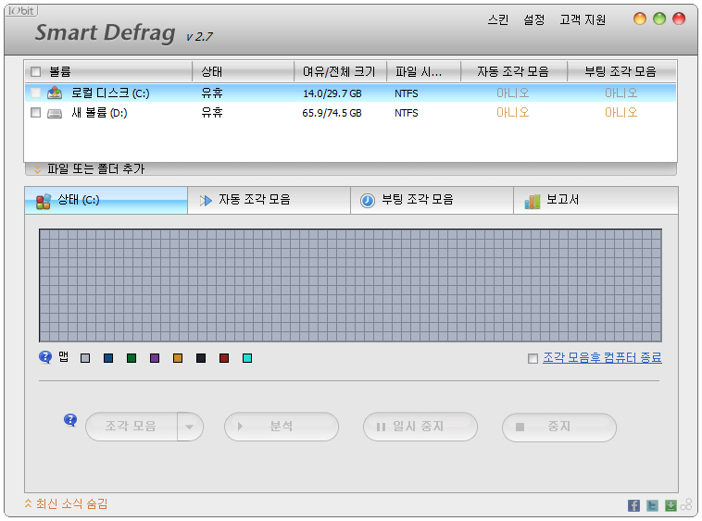Click the gray map legend swatch
The width and height of the screenshot is (702, 521).
click(85, 358)
